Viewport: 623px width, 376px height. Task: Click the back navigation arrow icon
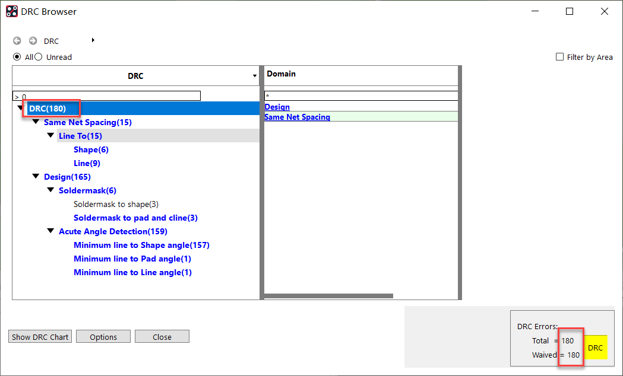(x=17, y=41)
